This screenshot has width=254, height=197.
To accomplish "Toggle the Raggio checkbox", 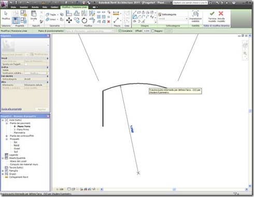I will (x=153, y=31).
